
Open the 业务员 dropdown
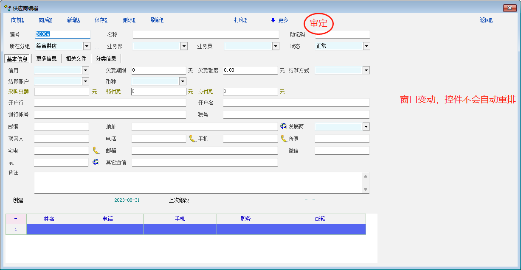pyautogui.click(x=276, y=46)
